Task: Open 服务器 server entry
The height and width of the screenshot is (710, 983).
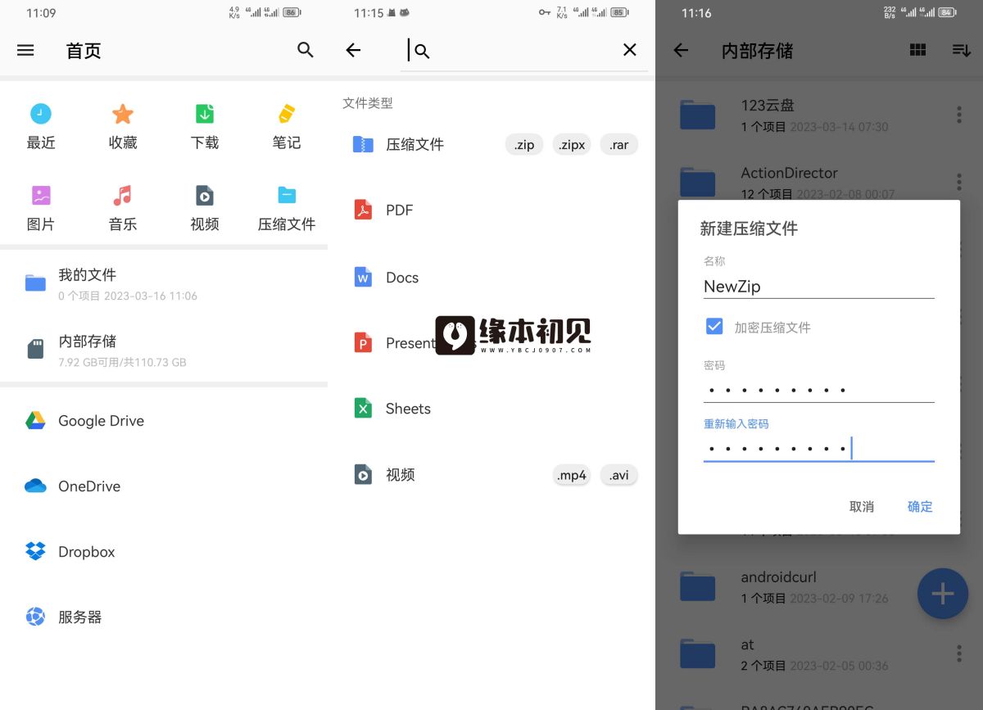Action: coord(164,617)
